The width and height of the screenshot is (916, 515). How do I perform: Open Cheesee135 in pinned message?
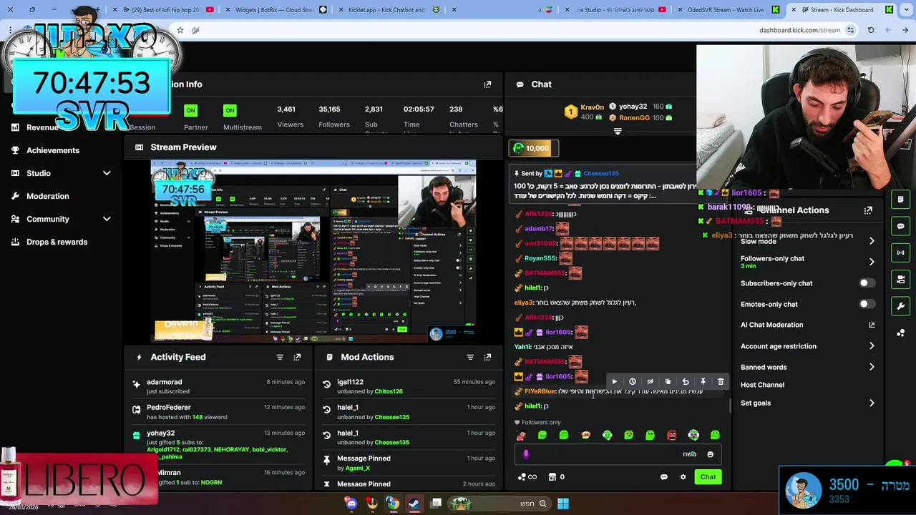(x=601, y=173)
